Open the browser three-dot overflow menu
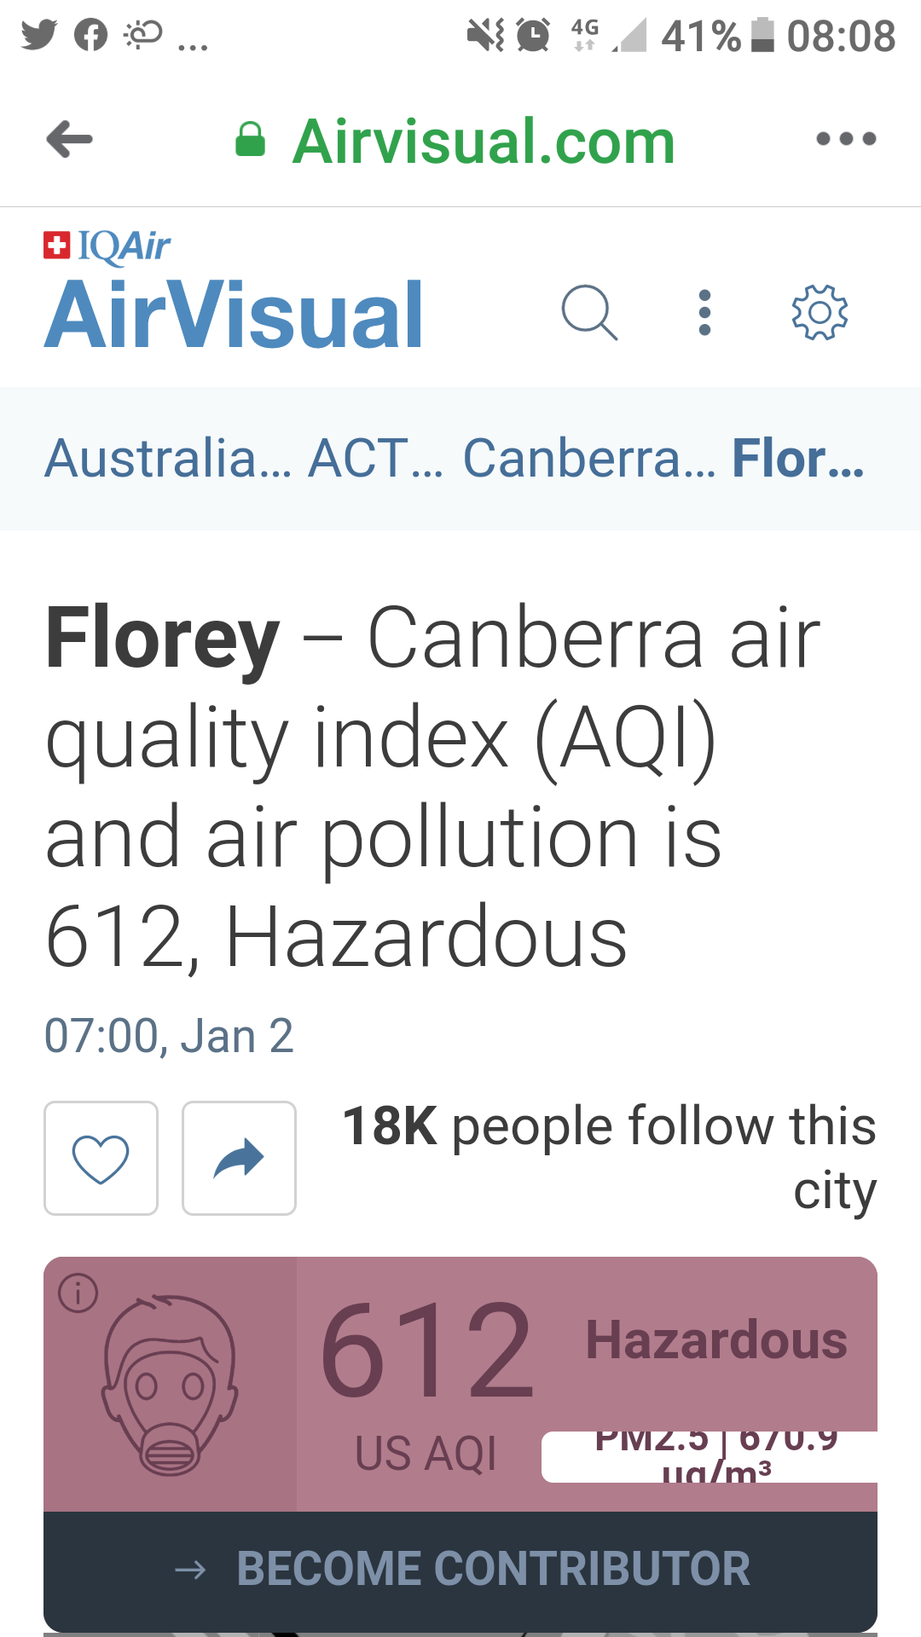This screenshot has width=921, height=1637. coord(845,139)
